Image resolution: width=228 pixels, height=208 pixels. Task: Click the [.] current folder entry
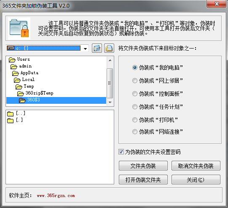click(x=15, y=120)
